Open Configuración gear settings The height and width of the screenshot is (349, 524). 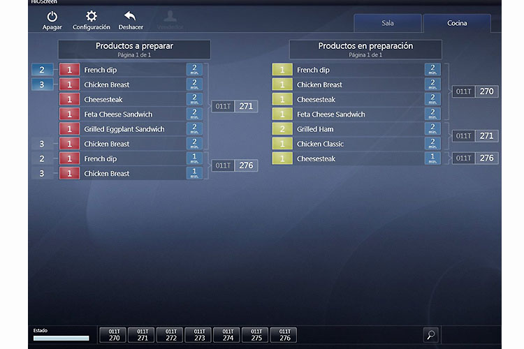coord(92,17)
